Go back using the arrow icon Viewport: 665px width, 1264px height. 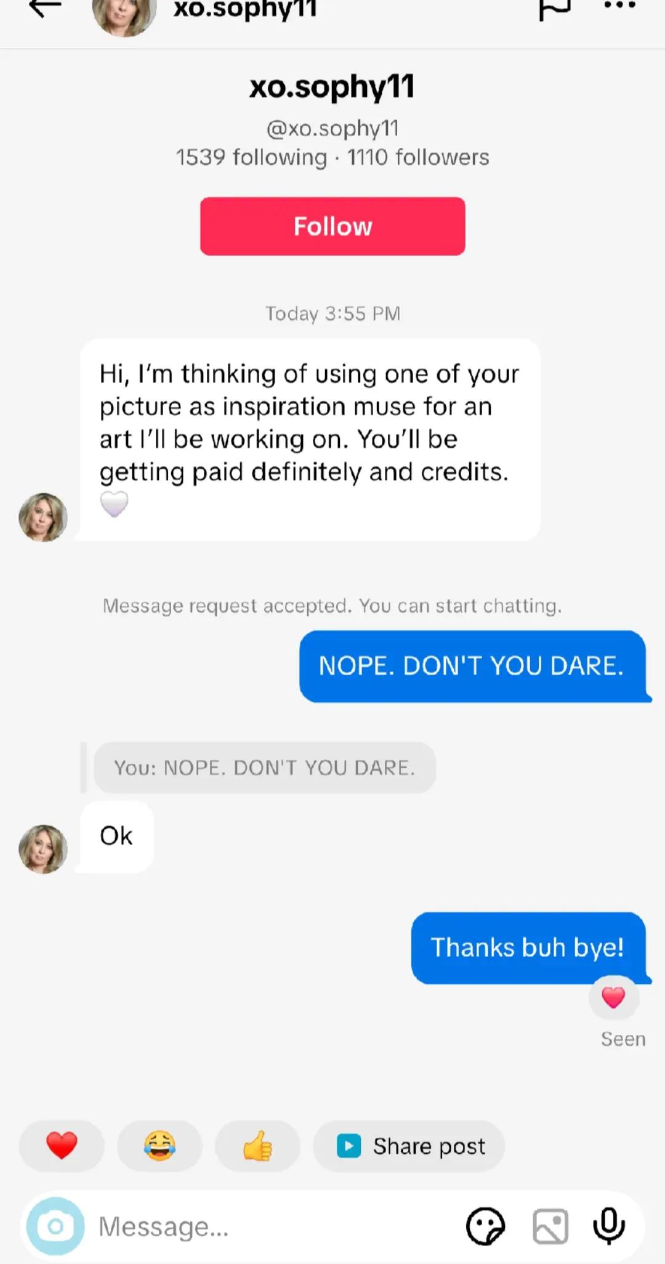(45, 9)
